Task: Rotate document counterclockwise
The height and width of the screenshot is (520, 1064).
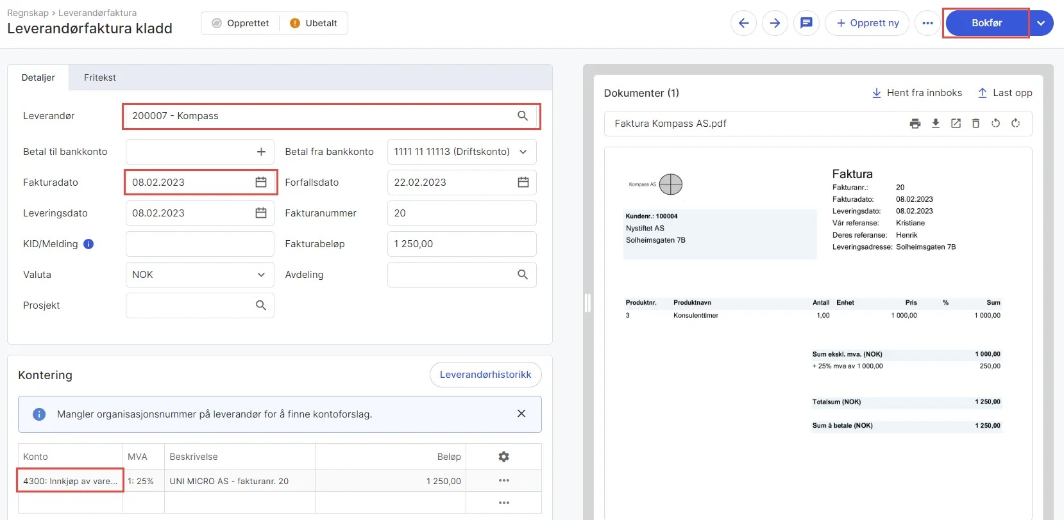Action: [995, 124]
